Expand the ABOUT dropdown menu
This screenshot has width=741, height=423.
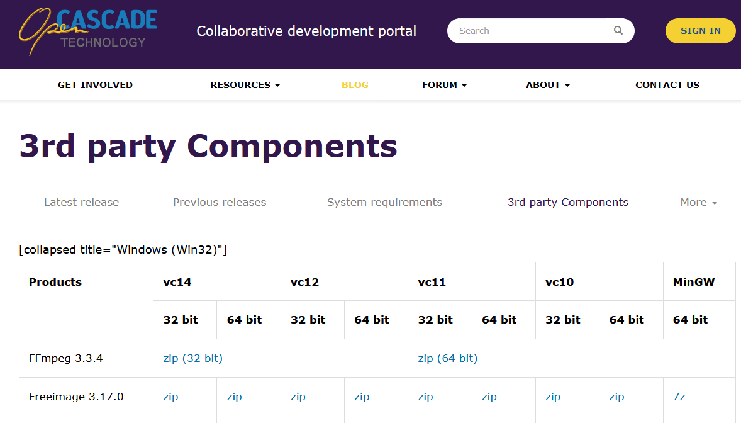click(547, 85)
